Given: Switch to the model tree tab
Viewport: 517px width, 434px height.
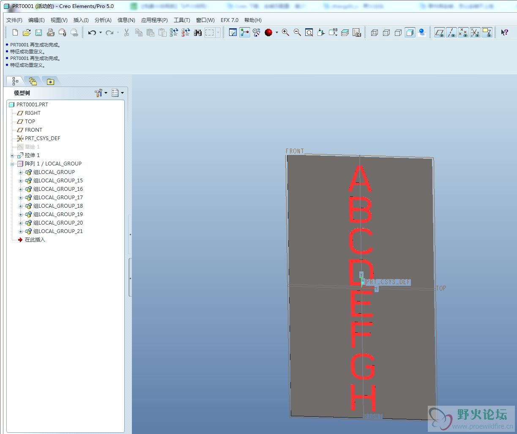Looking at the screenshot, I should (15, 81).
